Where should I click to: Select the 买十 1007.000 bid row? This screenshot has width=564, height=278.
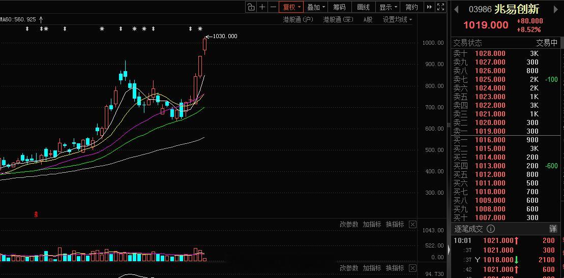(506, 218)
